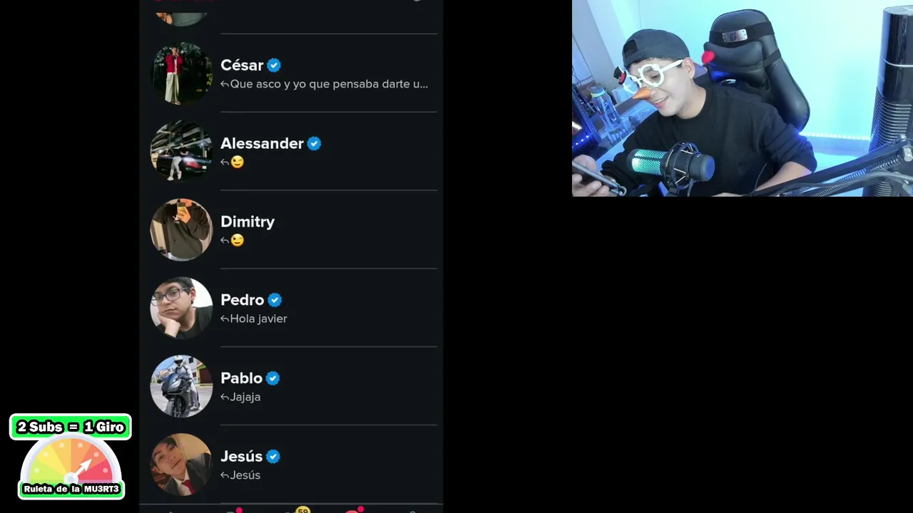
Task: Tap Pedro's profile picture with glasses
Action: tap(181, 308)
